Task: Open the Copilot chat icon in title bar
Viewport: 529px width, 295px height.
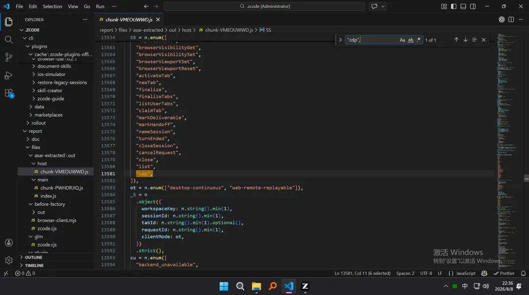Action: (374, 6)
